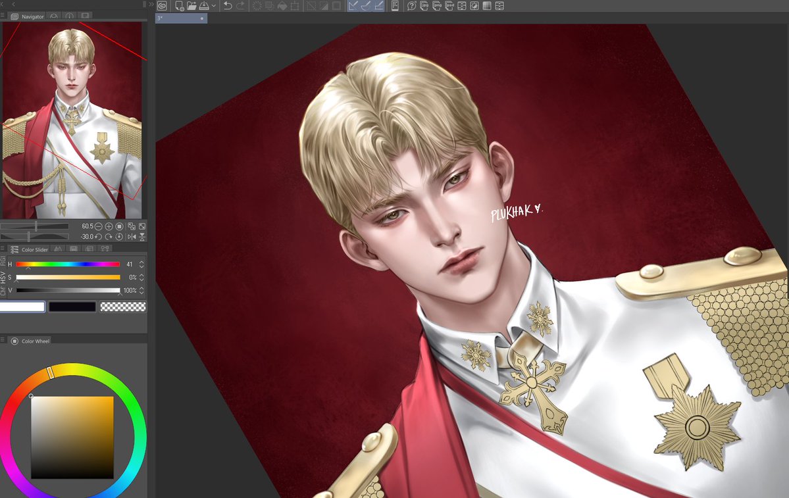The width and height of the screenshot is (789, 498).
Task: Toggle Snap to Grid
Action: pyautogui.click(x=379, y=6)
